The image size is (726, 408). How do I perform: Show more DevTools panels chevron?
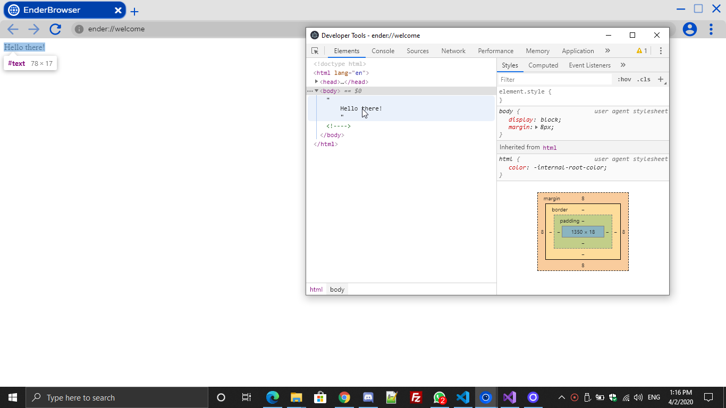pos(607,50)
